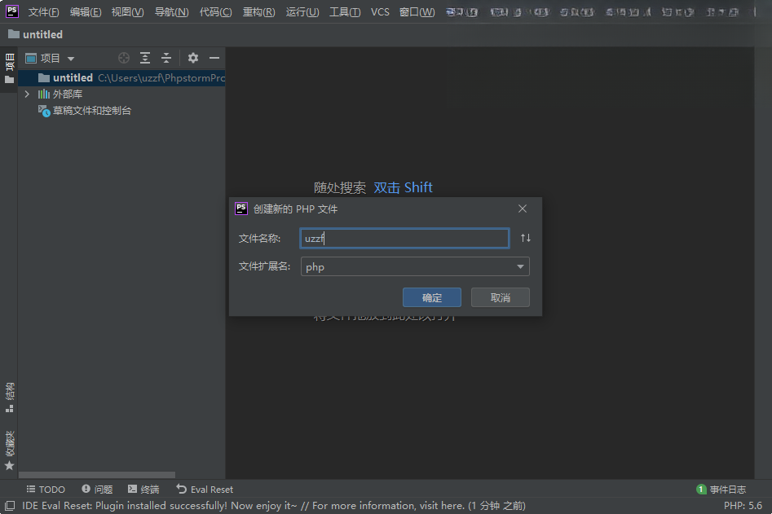This screenshot has width=772, height=514.
Task: Expand the 外部库 tree node
Action: (x=28, y=94)
